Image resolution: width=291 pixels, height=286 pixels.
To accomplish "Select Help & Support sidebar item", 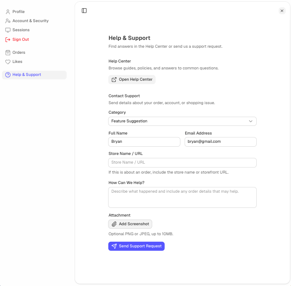I will point(34,75).
